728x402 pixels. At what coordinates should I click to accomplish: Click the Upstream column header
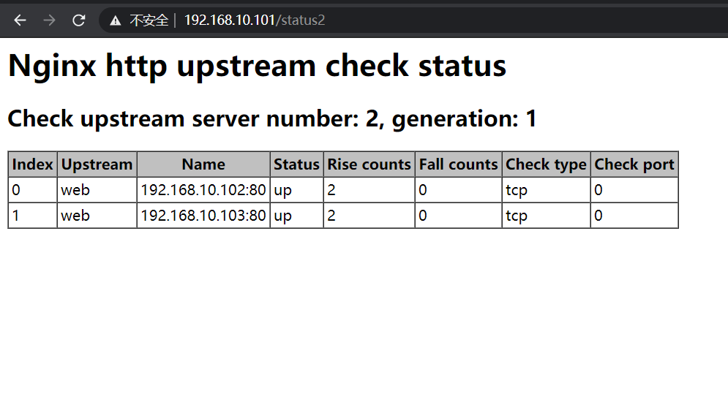pos(97,164)
